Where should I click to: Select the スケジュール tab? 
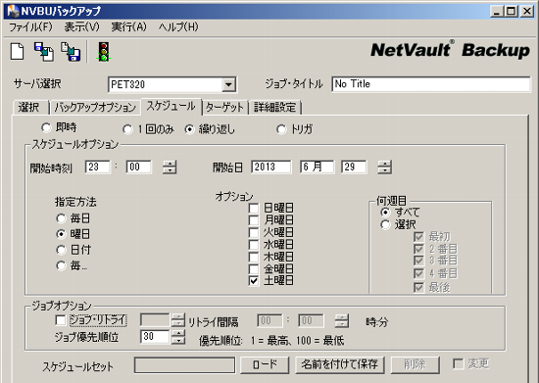click(x=171, y=106)
